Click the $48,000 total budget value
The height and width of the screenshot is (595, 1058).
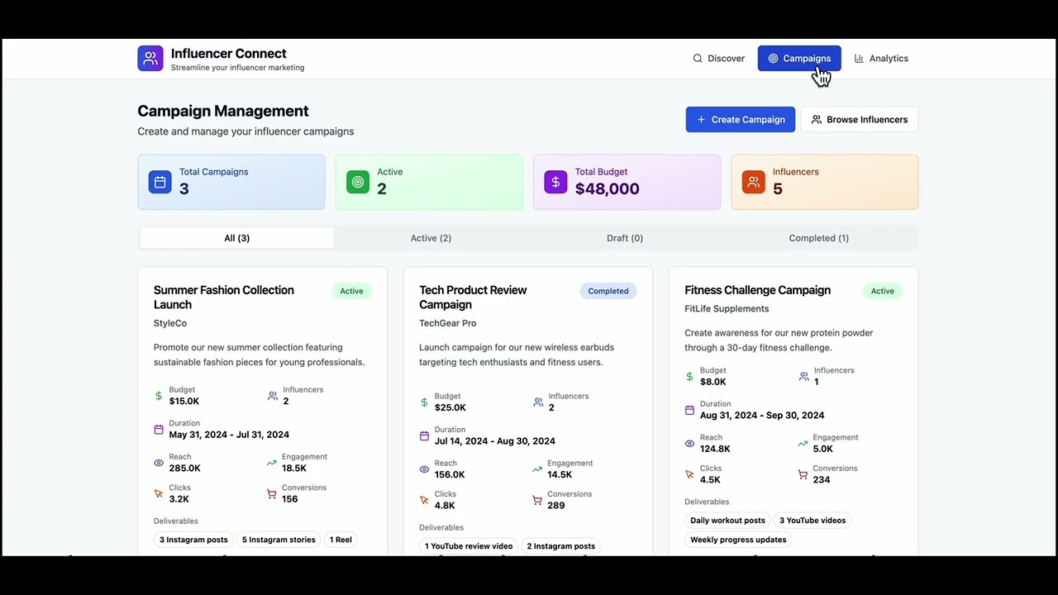(x=608, y=189)
